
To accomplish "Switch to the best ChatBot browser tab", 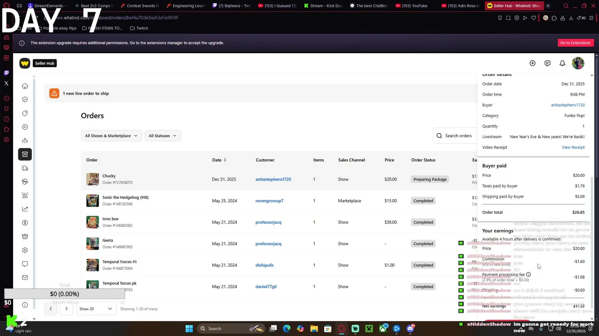I will tap(369, 6).
